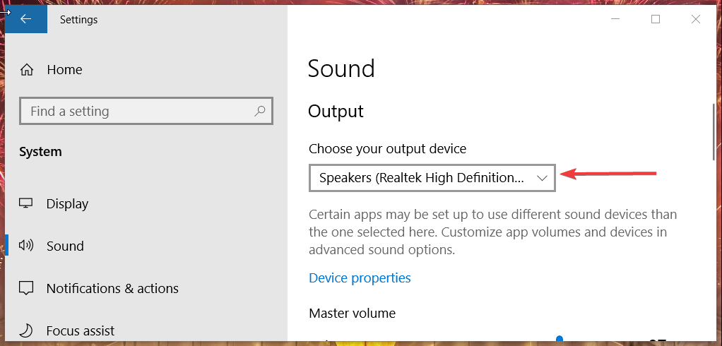
Task: Maximize the Settings window
Action: 655,19
